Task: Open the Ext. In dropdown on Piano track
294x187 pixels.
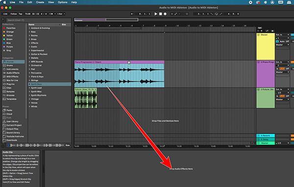Action: [282, 62]
